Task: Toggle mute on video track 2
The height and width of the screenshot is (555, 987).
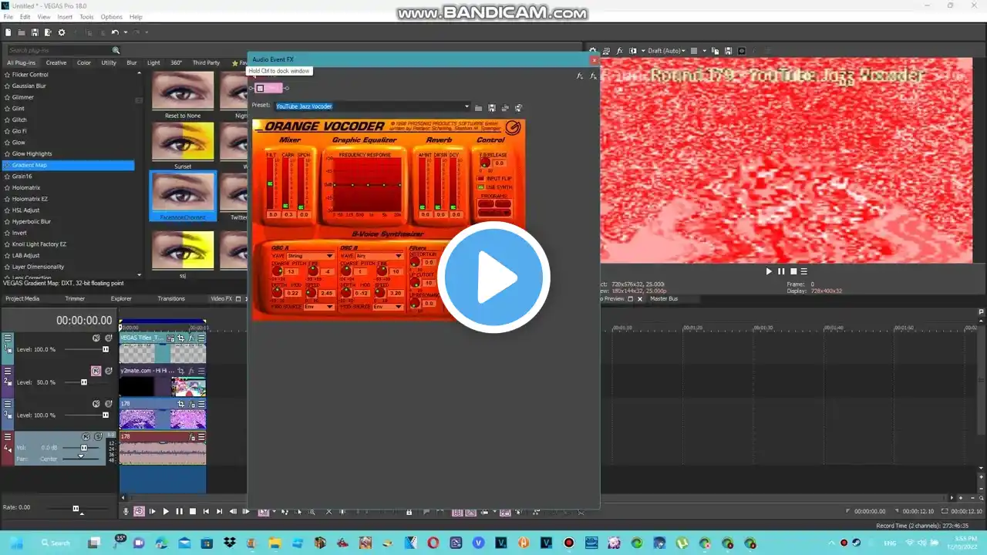Action: [96, 371]
